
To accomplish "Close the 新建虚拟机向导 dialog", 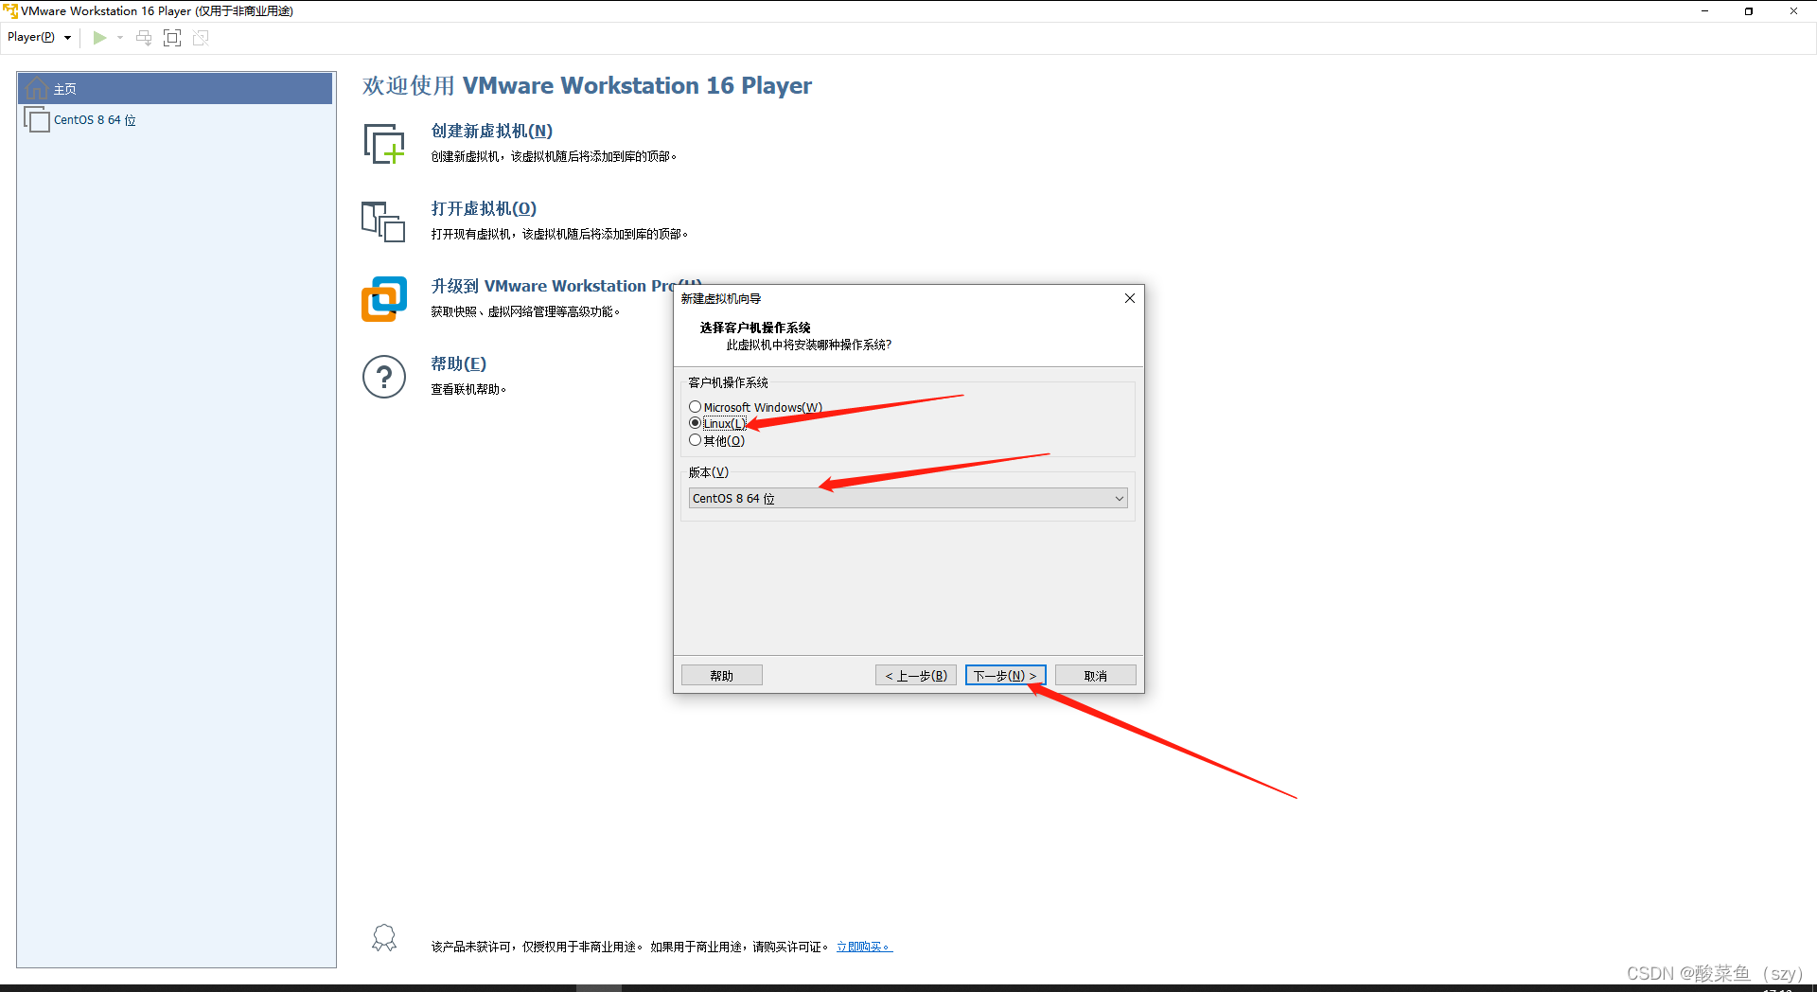I will [x=1129, y=298].
